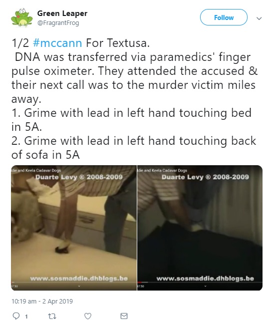Open right image of hand touching sofa
The image size is (279, 322).
click(x=200, y=228)
